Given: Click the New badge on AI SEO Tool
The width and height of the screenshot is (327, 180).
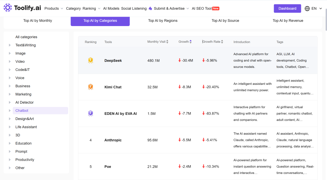Looking at the screenshot, I should [x=216, y=8].
